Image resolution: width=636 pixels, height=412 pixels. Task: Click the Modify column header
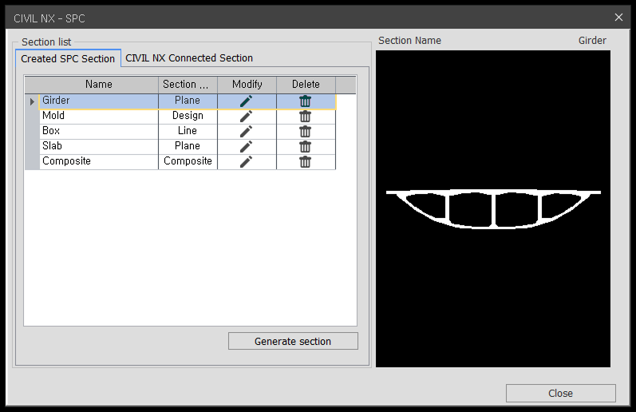click(x=247, y=85)
